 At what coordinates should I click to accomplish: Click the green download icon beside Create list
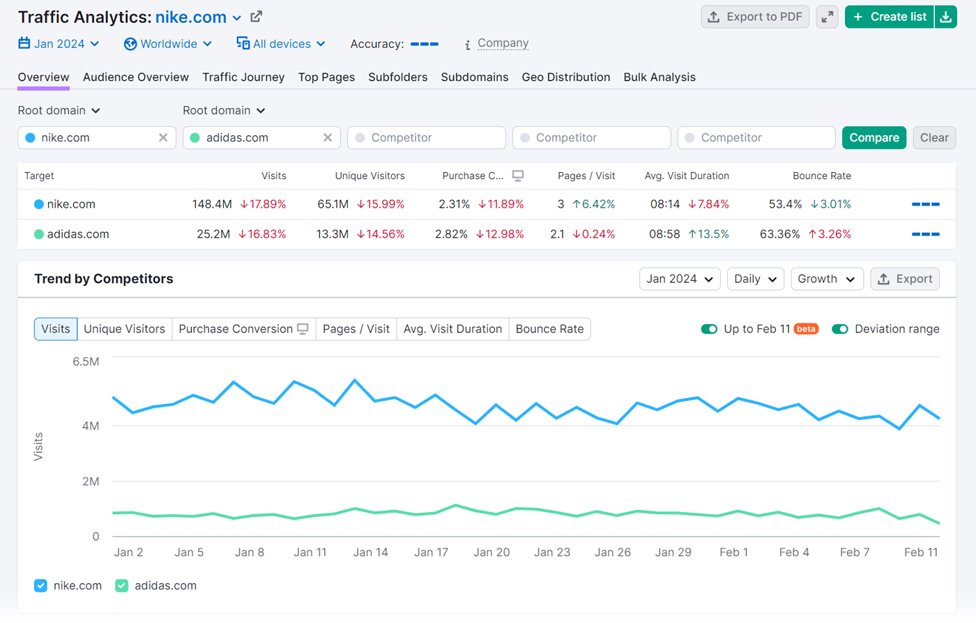click(945, 17)
